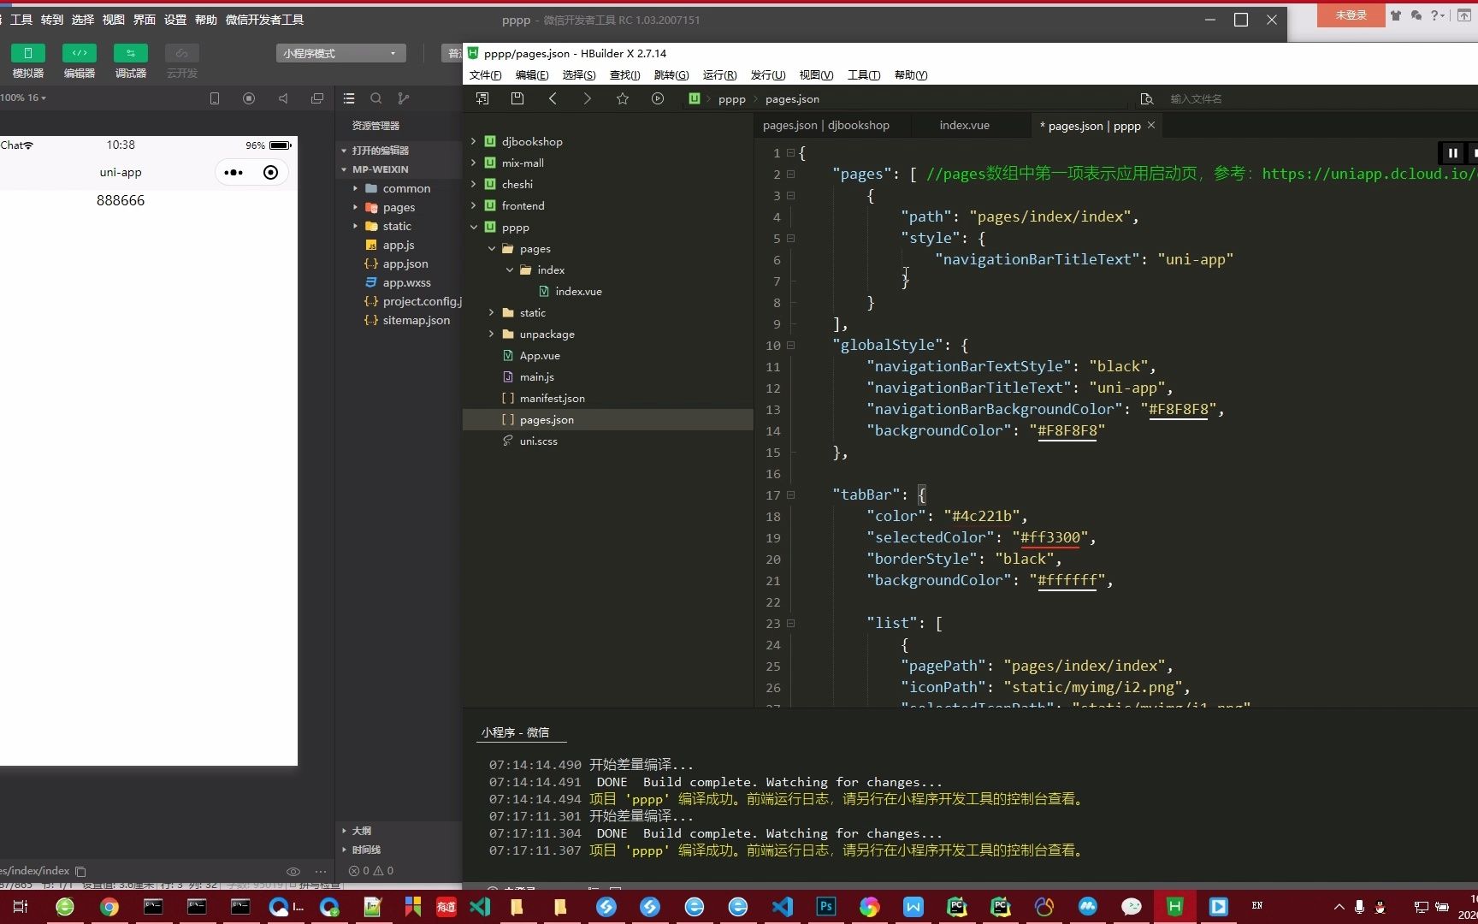Click the mute speaker icon in simulator toolbar

(283, 98)
